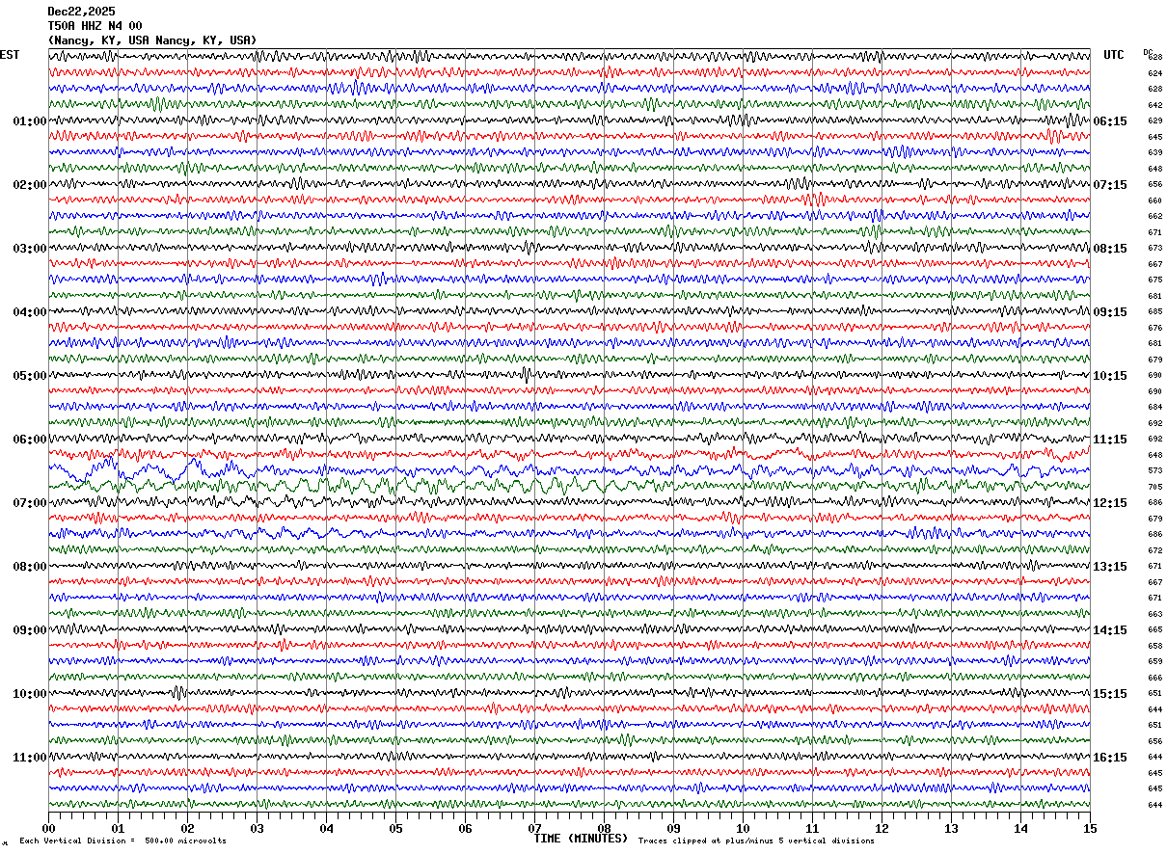Select the DC offset value 673

pyautogui.click(x=1154, y=249)
